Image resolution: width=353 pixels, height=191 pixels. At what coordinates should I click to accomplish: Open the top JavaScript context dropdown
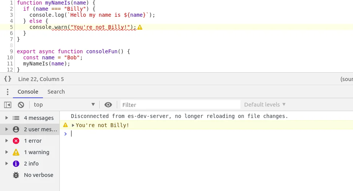point(64,105)
